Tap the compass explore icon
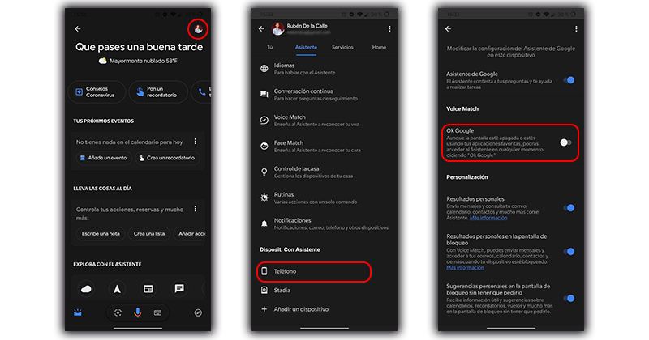The height and width of the screenshot is (340, 649). pos(198,312)
